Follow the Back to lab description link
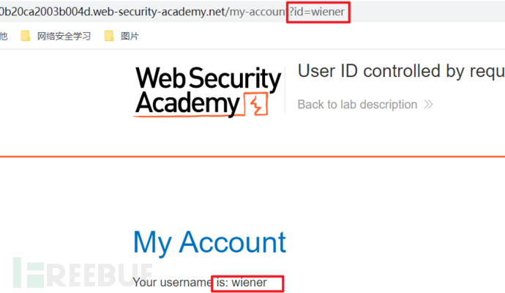This screenshot has height=293, width=505. click(x=357, y=105)
